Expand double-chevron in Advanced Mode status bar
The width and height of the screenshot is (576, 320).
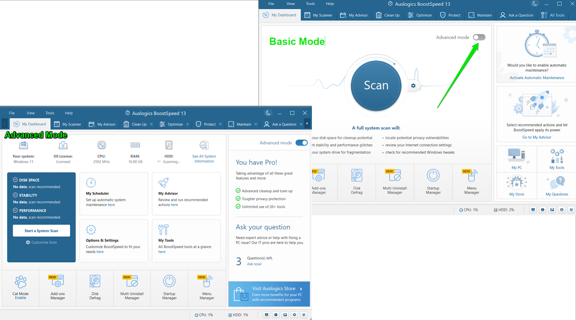point(304,315)
